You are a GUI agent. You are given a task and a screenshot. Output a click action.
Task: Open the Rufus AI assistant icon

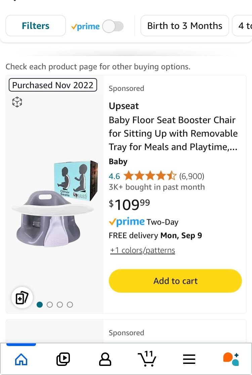pyautogui.click(x=230, y=359)
